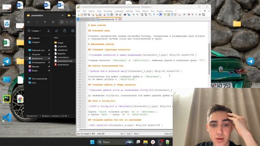Open the Encoding menu

pyautogui.click(x=108, y=11)
